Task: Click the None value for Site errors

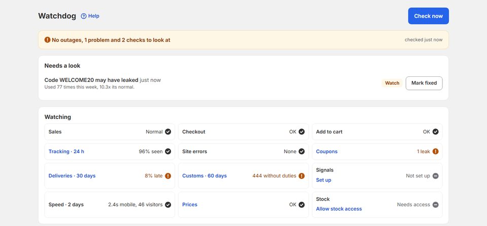Action: coord(290,151)
